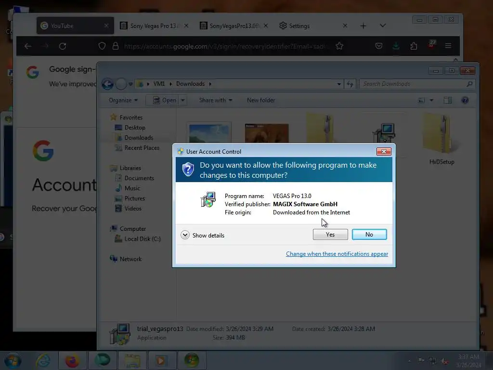Click New folder in Explorer toolbar

261,100
